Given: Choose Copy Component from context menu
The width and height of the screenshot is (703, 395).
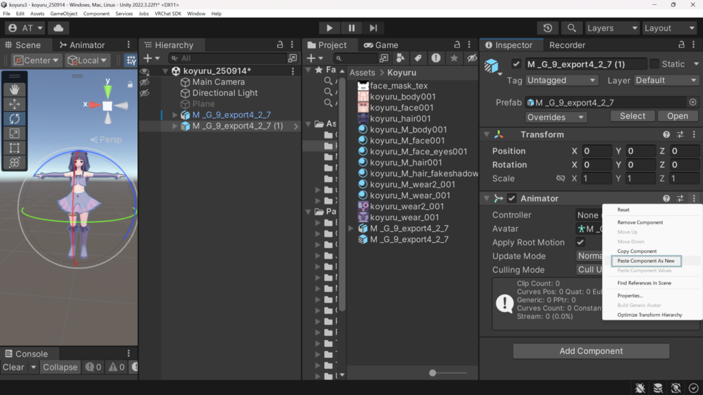Looking at the screenshot, I should point(636,251).
